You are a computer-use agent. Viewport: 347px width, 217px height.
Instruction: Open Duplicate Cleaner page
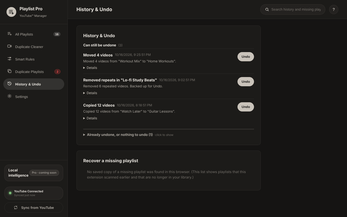pyautogui.click(x=34, y=47)
